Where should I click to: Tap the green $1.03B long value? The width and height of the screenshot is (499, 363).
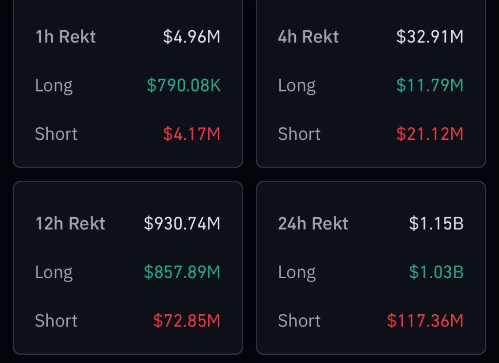click(436, 272)
